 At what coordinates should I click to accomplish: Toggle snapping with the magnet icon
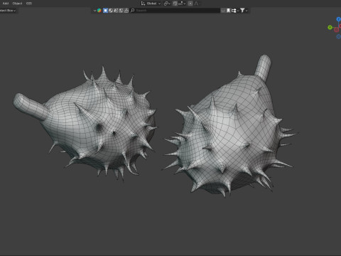[x=175, y=4]
